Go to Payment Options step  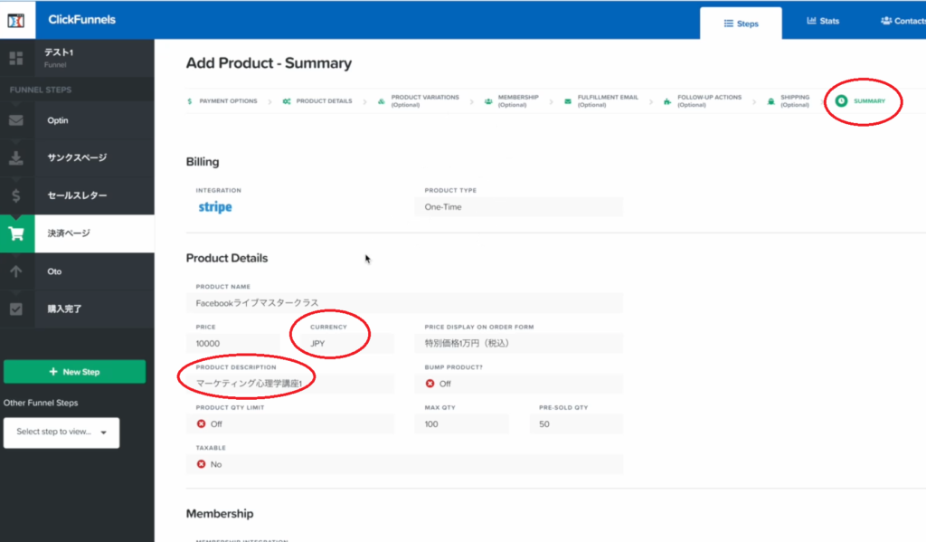pyautogui.click(x=222, y=101)
